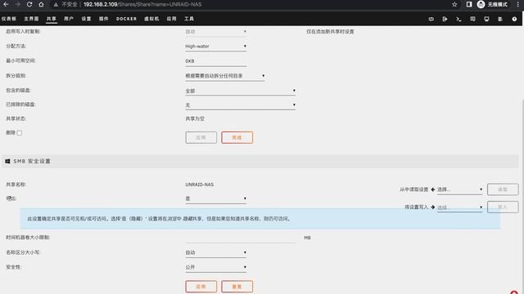Viewport: 524px width, 294px height.
Task: Open the 工具 tools menu
Action: (x=189, y=19)
